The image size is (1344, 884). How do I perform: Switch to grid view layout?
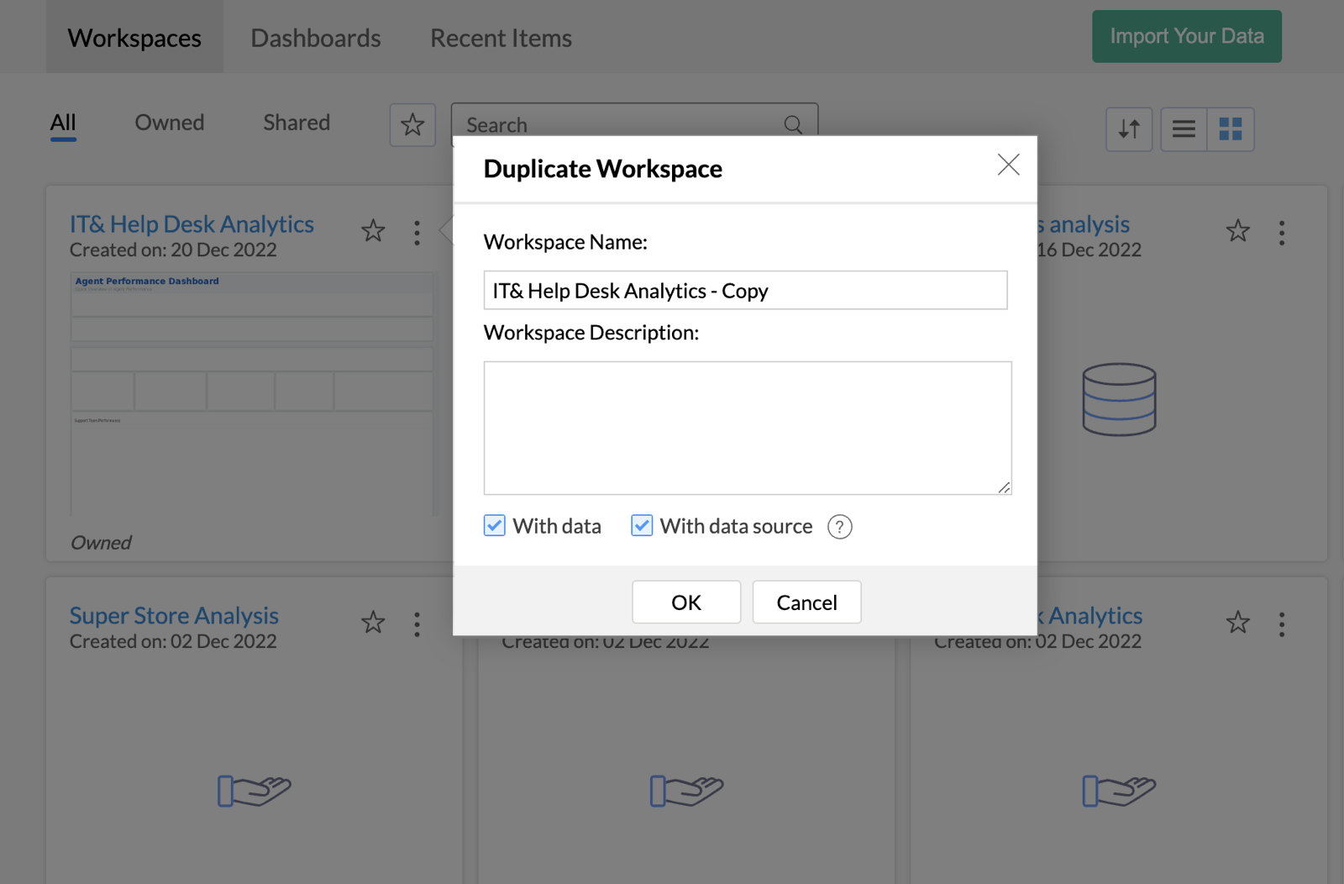click(x=1230, y=129)
